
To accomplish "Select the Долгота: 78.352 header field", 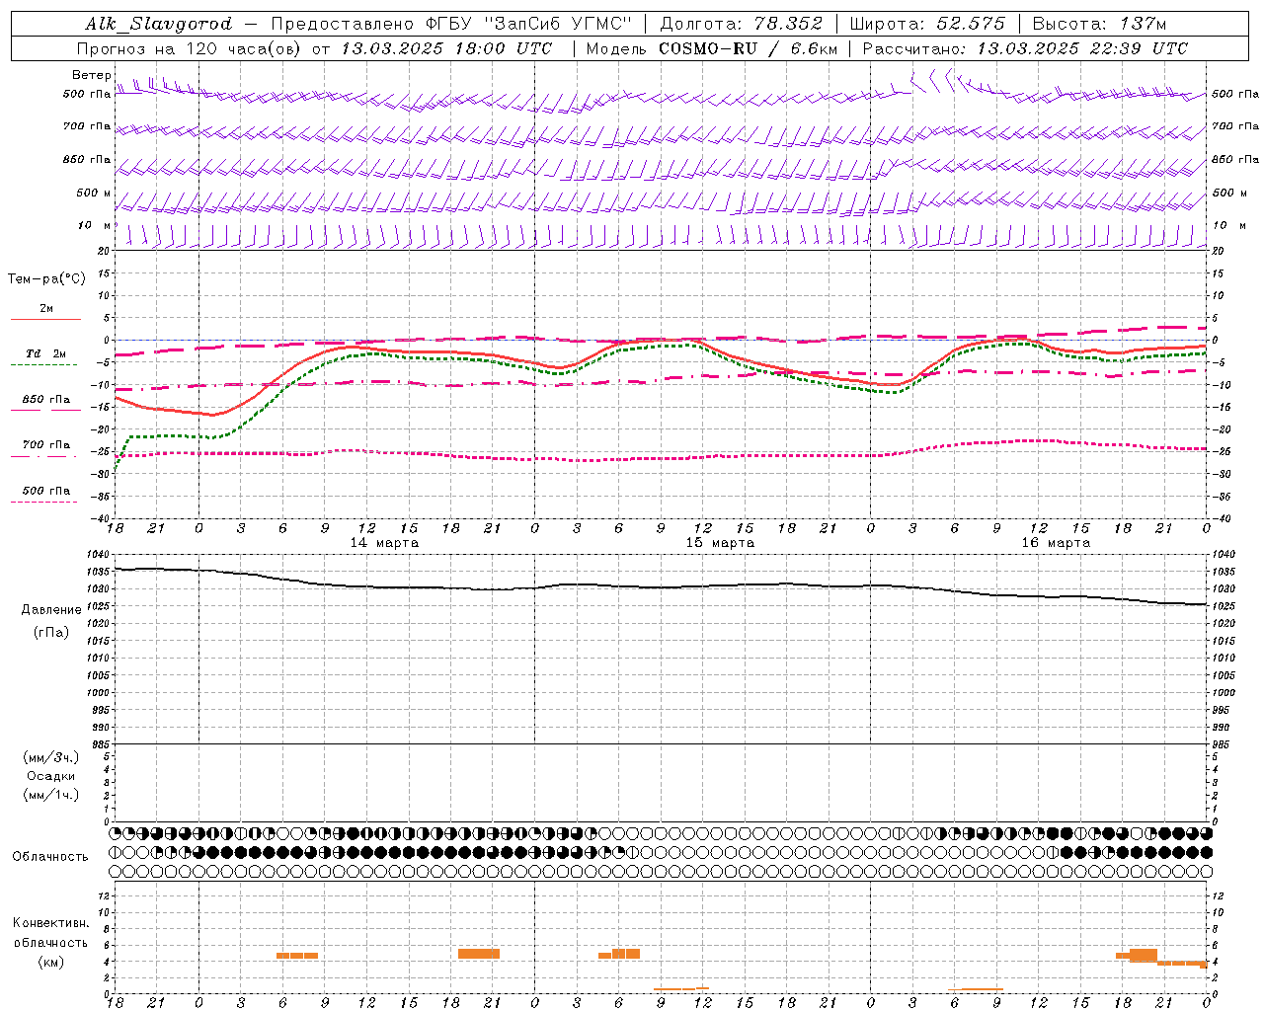I will tap(743, 24).
